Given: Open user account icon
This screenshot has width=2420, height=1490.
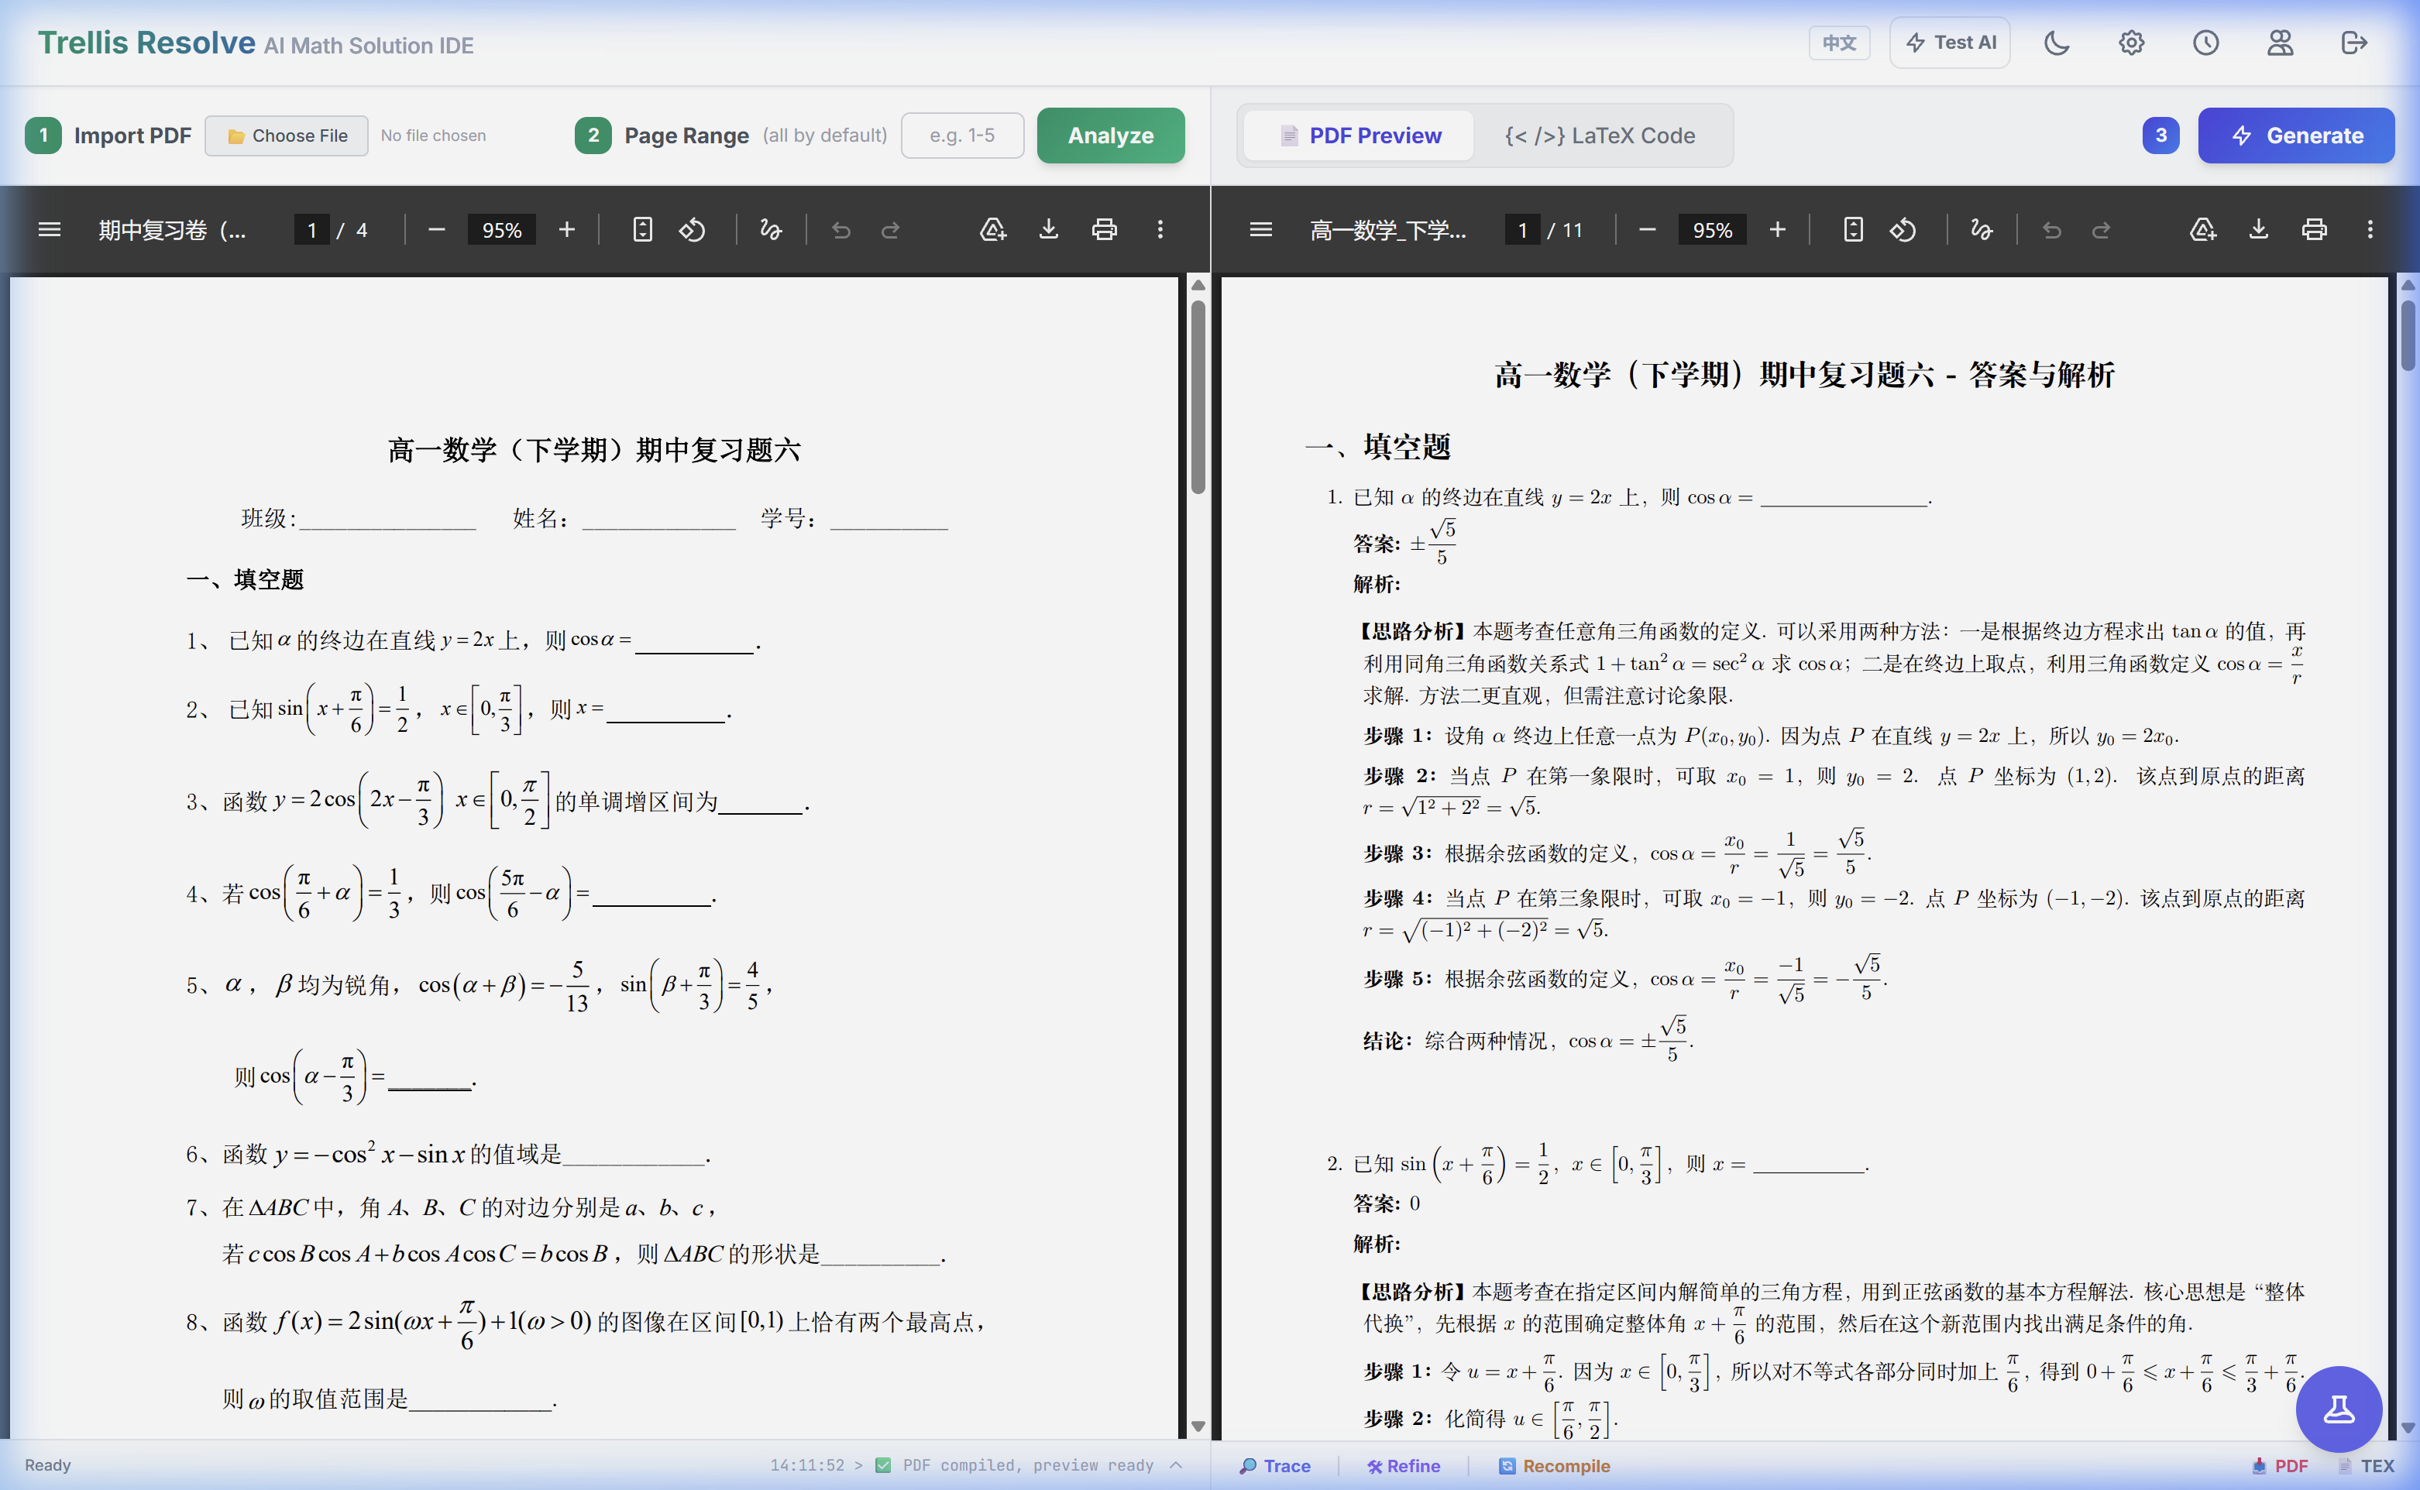Looking at the screenshot, I should 2279,43.
